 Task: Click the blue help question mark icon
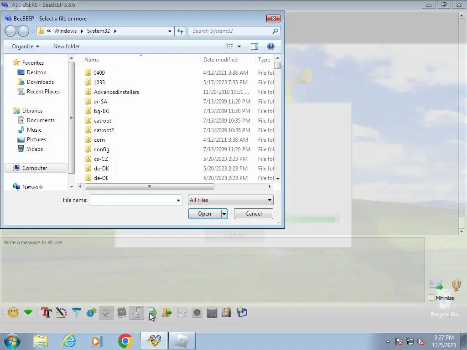[x=271, y=46]
